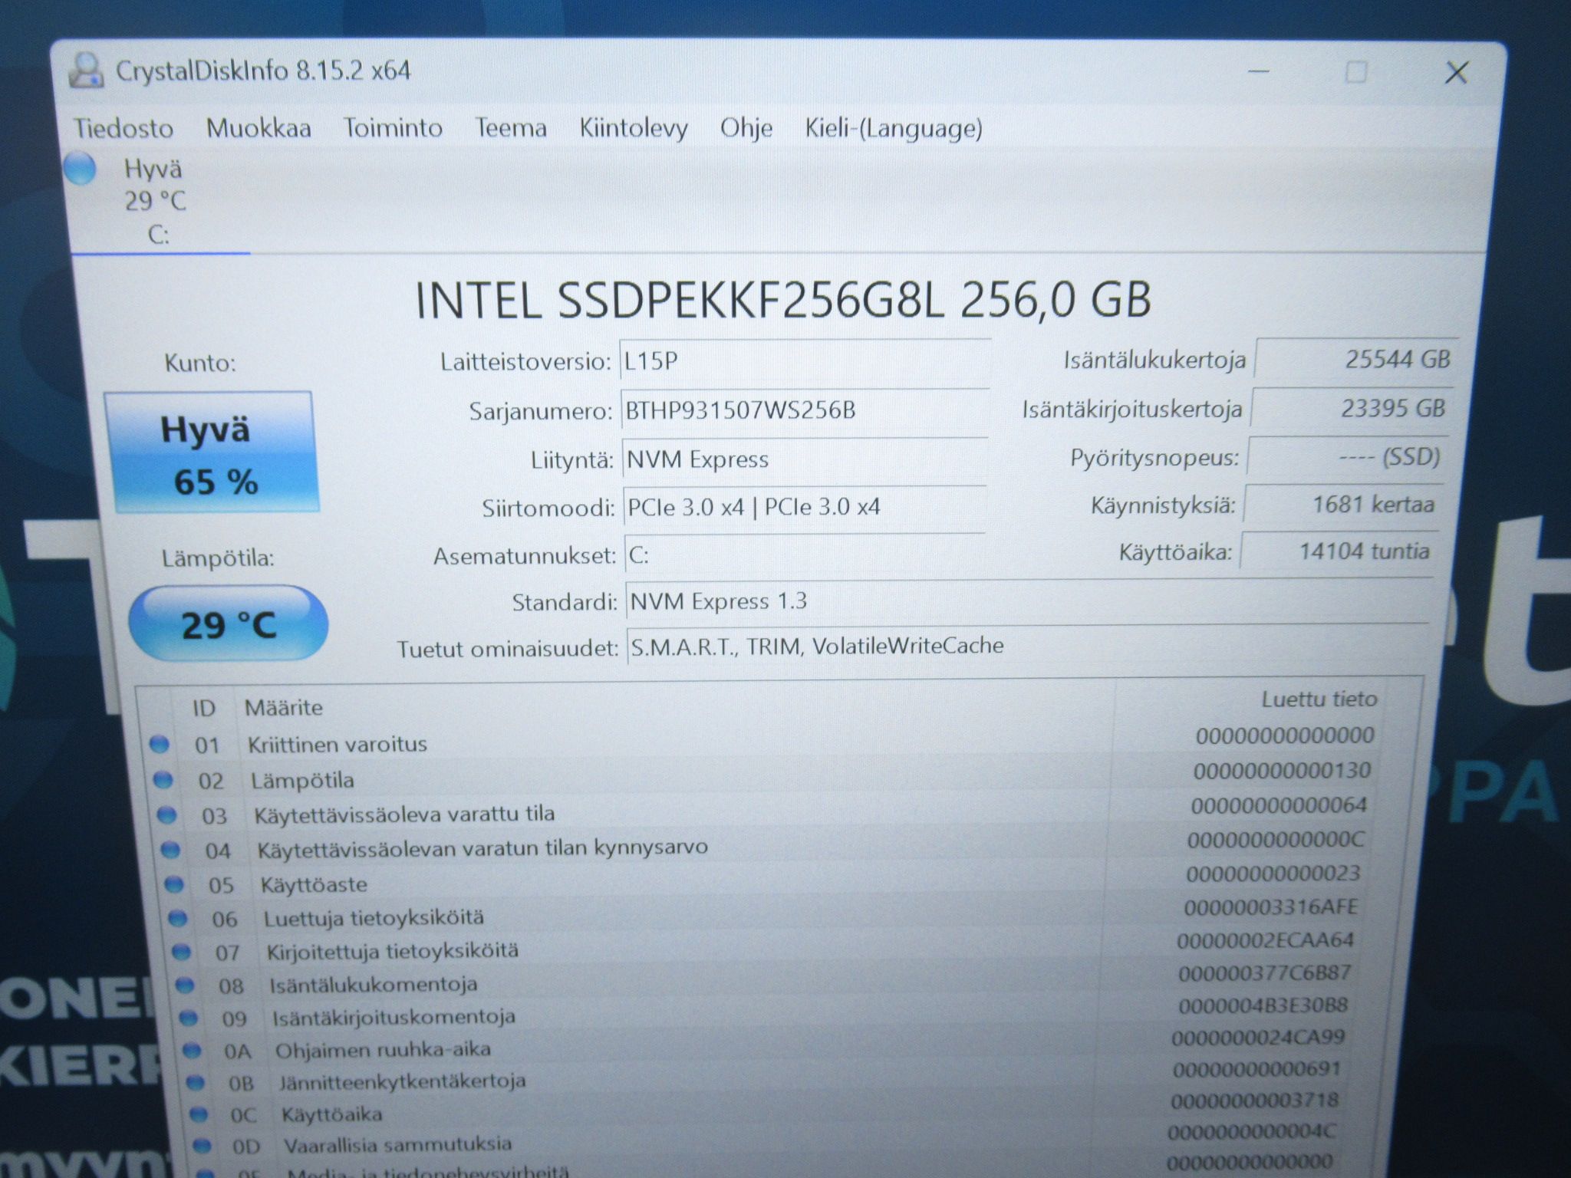Select the C: drive status orb

click(x=80, y=169)
